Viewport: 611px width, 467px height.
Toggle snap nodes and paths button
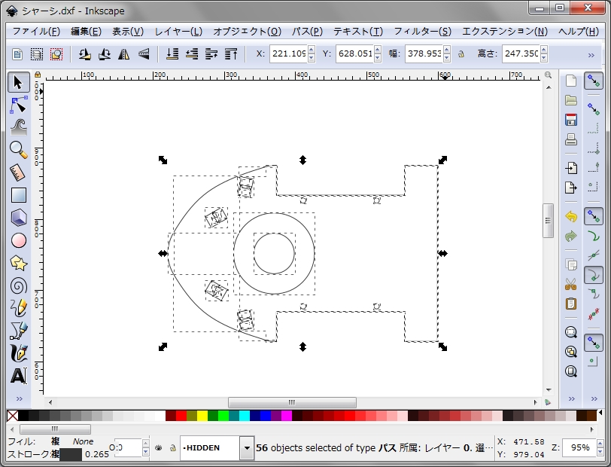tap(594, 216)
